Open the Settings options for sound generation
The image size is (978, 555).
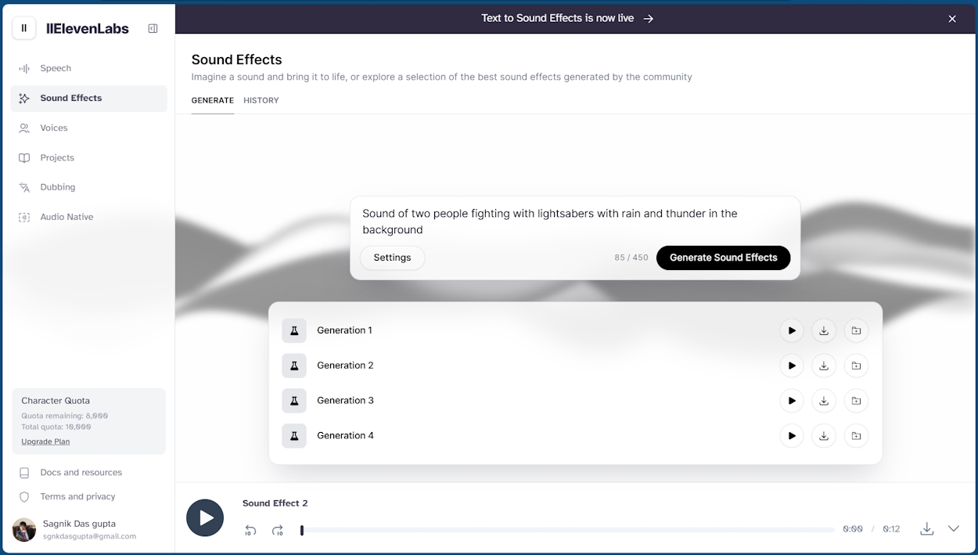click(392, 258)
